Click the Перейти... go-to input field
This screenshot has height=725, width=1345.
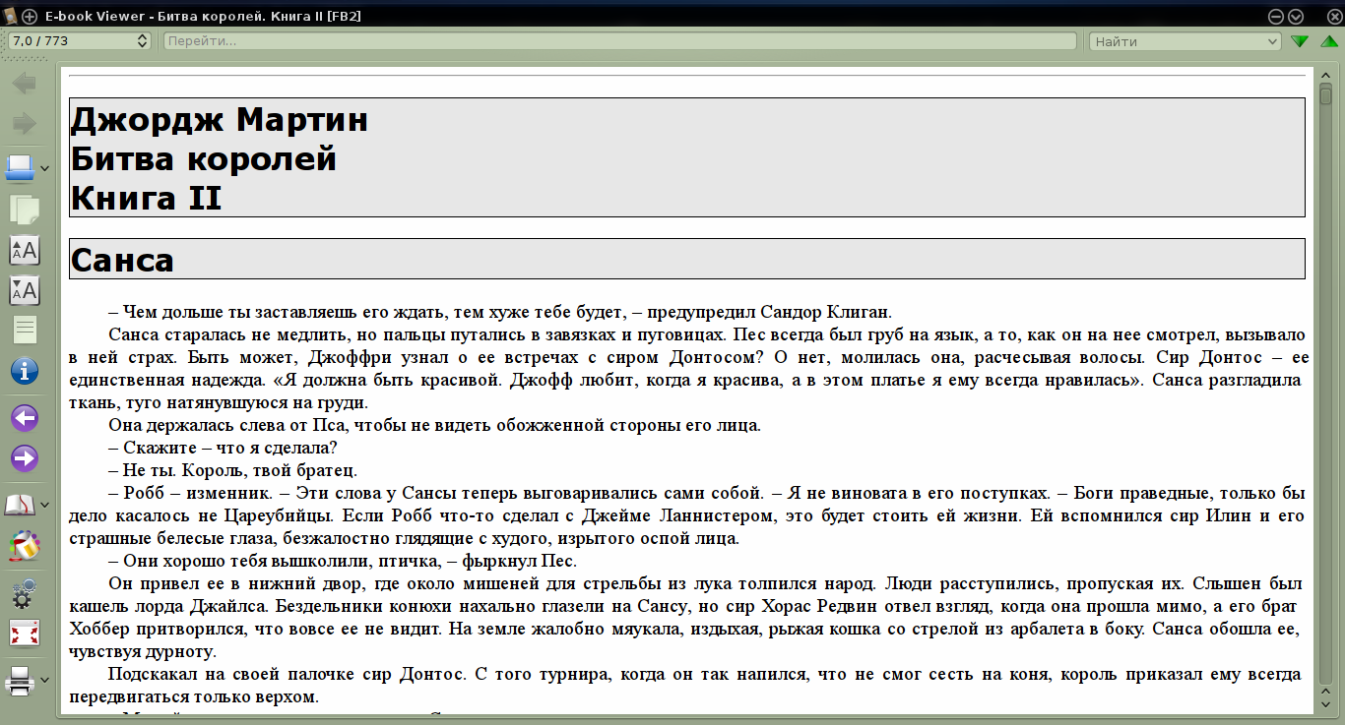(619, 41)
